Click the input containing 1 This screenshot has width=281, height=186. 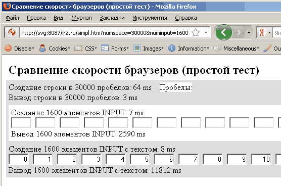[x=43, y=159]
